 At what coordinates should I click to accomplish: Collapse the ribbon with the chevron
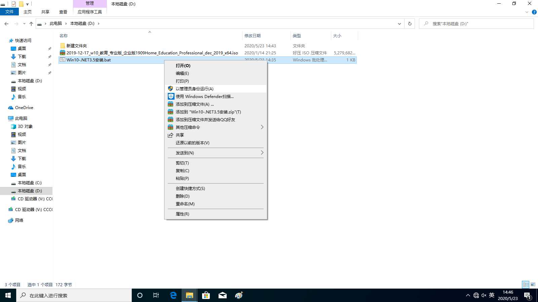[527, 12]
